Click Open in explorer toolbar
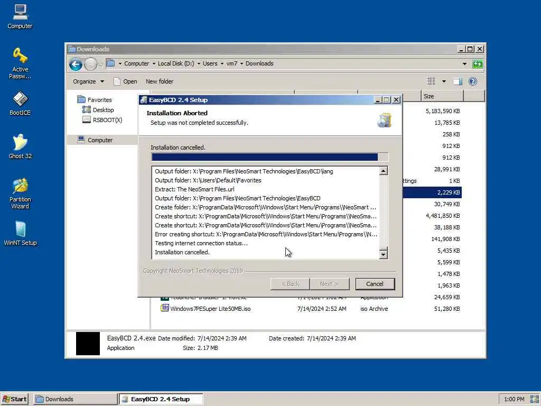541x406 pixels. click(126, 81)
